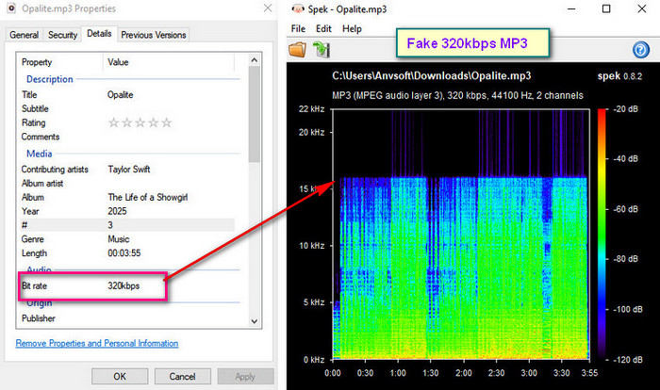This screenshot has width=660, height=390.
Task: Click the Description section header
Action: pyautogui.click(x=50, y=79)
